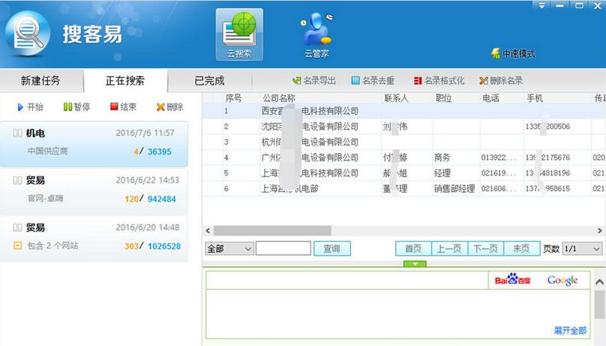The width and height of the screenshot is (606, 346).
Task: Select the Baidu search engine logo
Action: coord(513,280)
